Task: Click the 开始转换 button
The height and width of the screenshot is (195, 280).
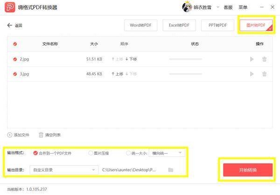Action: coord(248,170)
